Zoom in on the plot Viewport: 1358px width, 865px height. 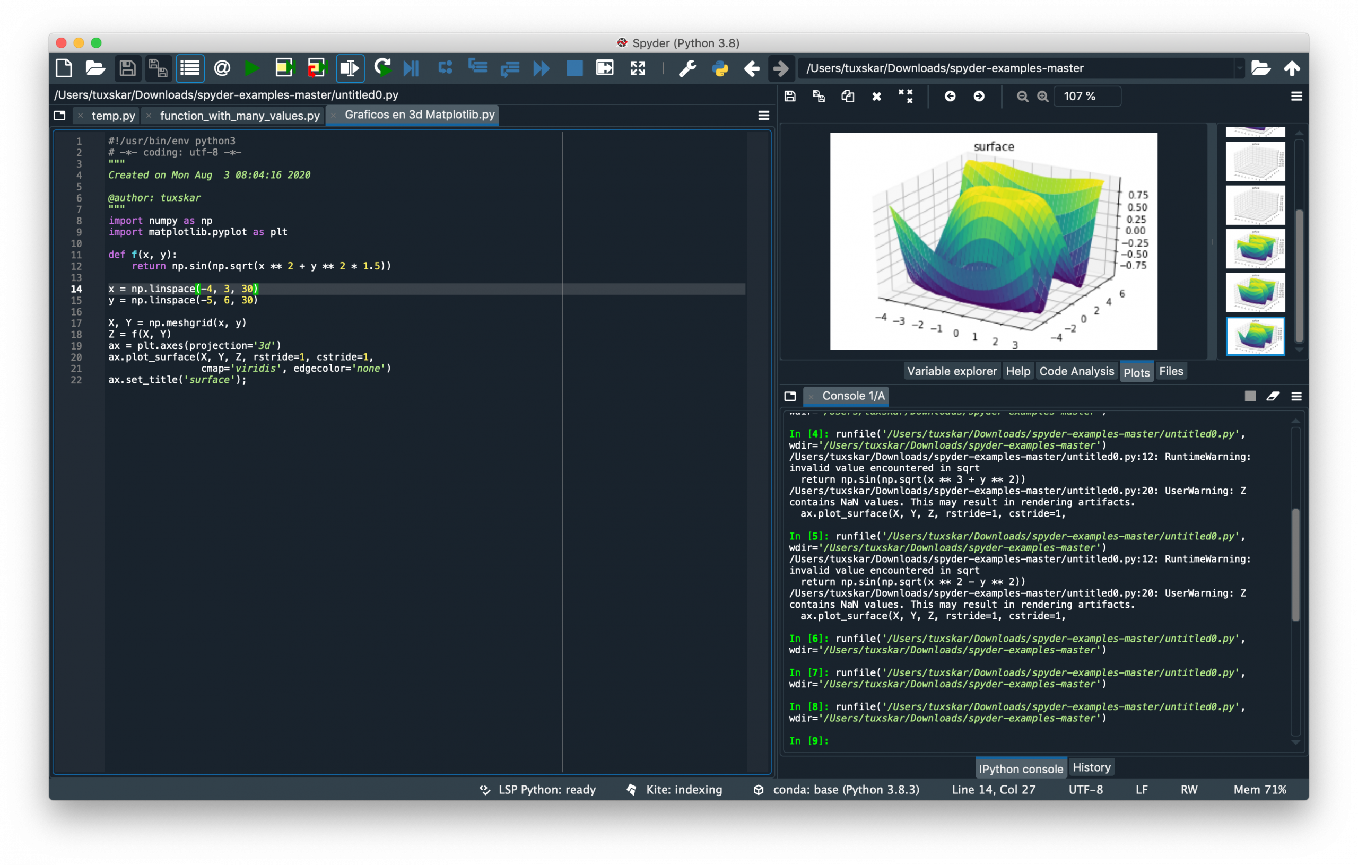click(1042, 97)
